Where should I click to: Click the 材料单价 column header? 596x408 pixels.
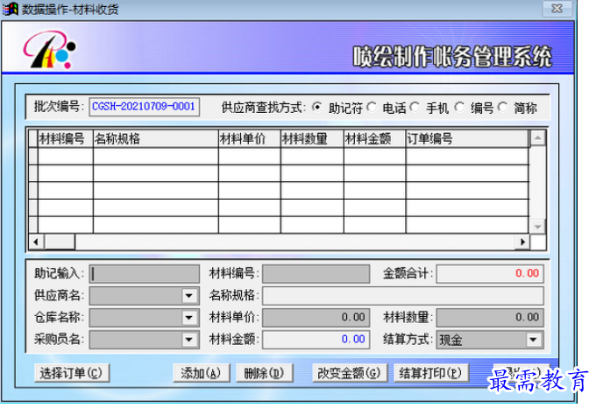[249, 138]
